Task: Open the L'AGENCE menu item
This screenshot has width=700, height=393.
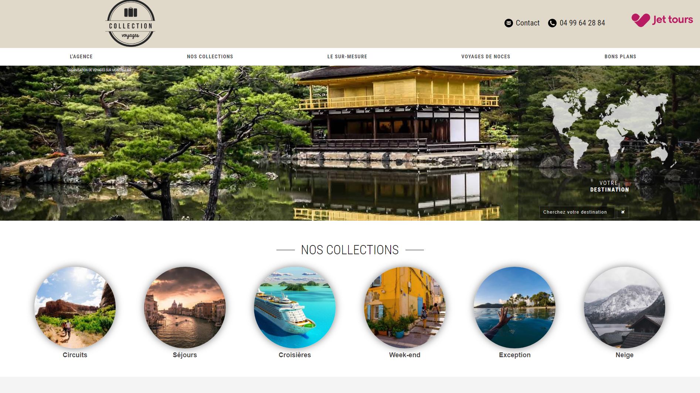Action: pyautogui.click(x=81, y=56)
